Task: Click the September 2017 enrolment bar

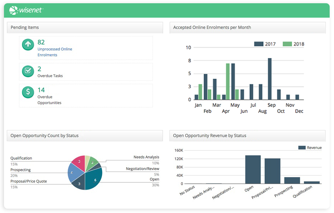Action: pos(269,79)
